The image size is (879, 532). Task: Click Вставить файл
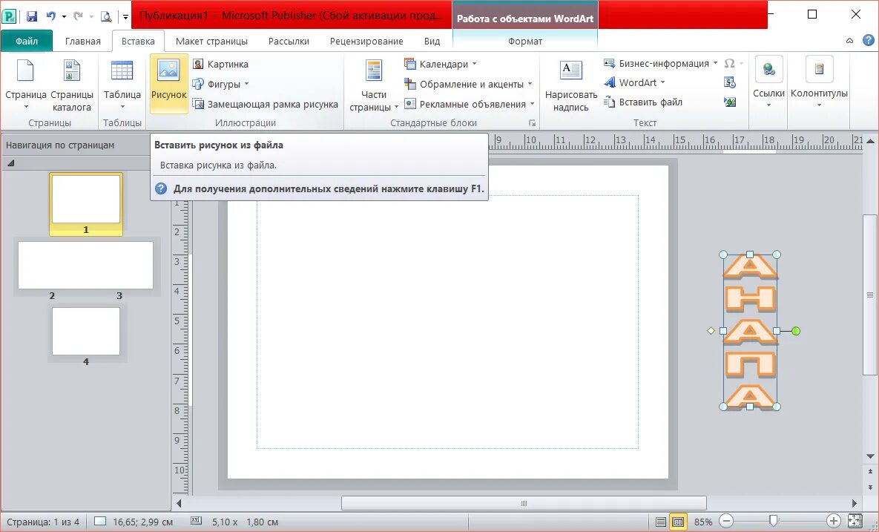tap(643, 102)
